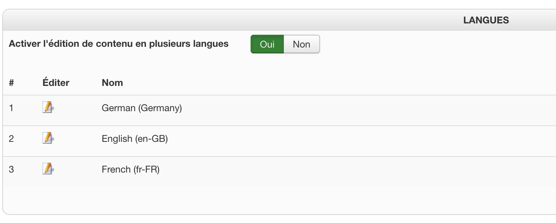Edit the French (fr-FR) language entry
The width and height of the screenshot is (556, 223).
[x=48, y=169]
